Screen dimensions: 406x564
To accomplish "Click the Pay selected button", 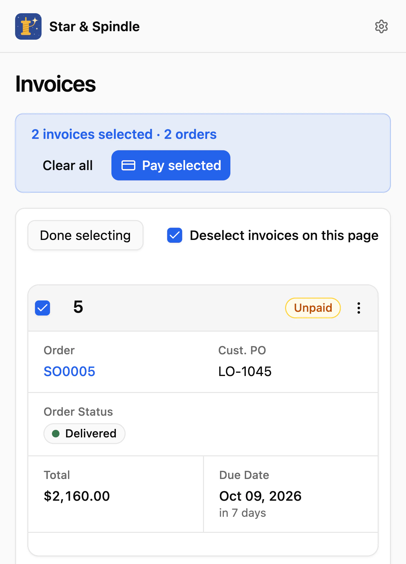I will [171, 165].
